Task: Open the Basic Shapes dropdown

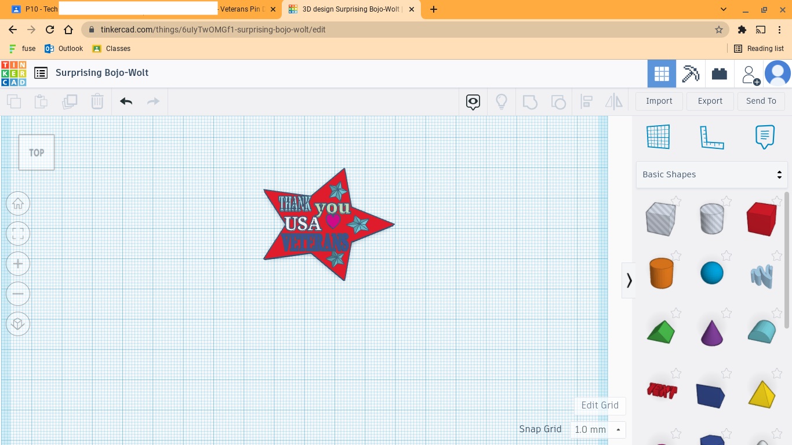Action: click(712, 174)
